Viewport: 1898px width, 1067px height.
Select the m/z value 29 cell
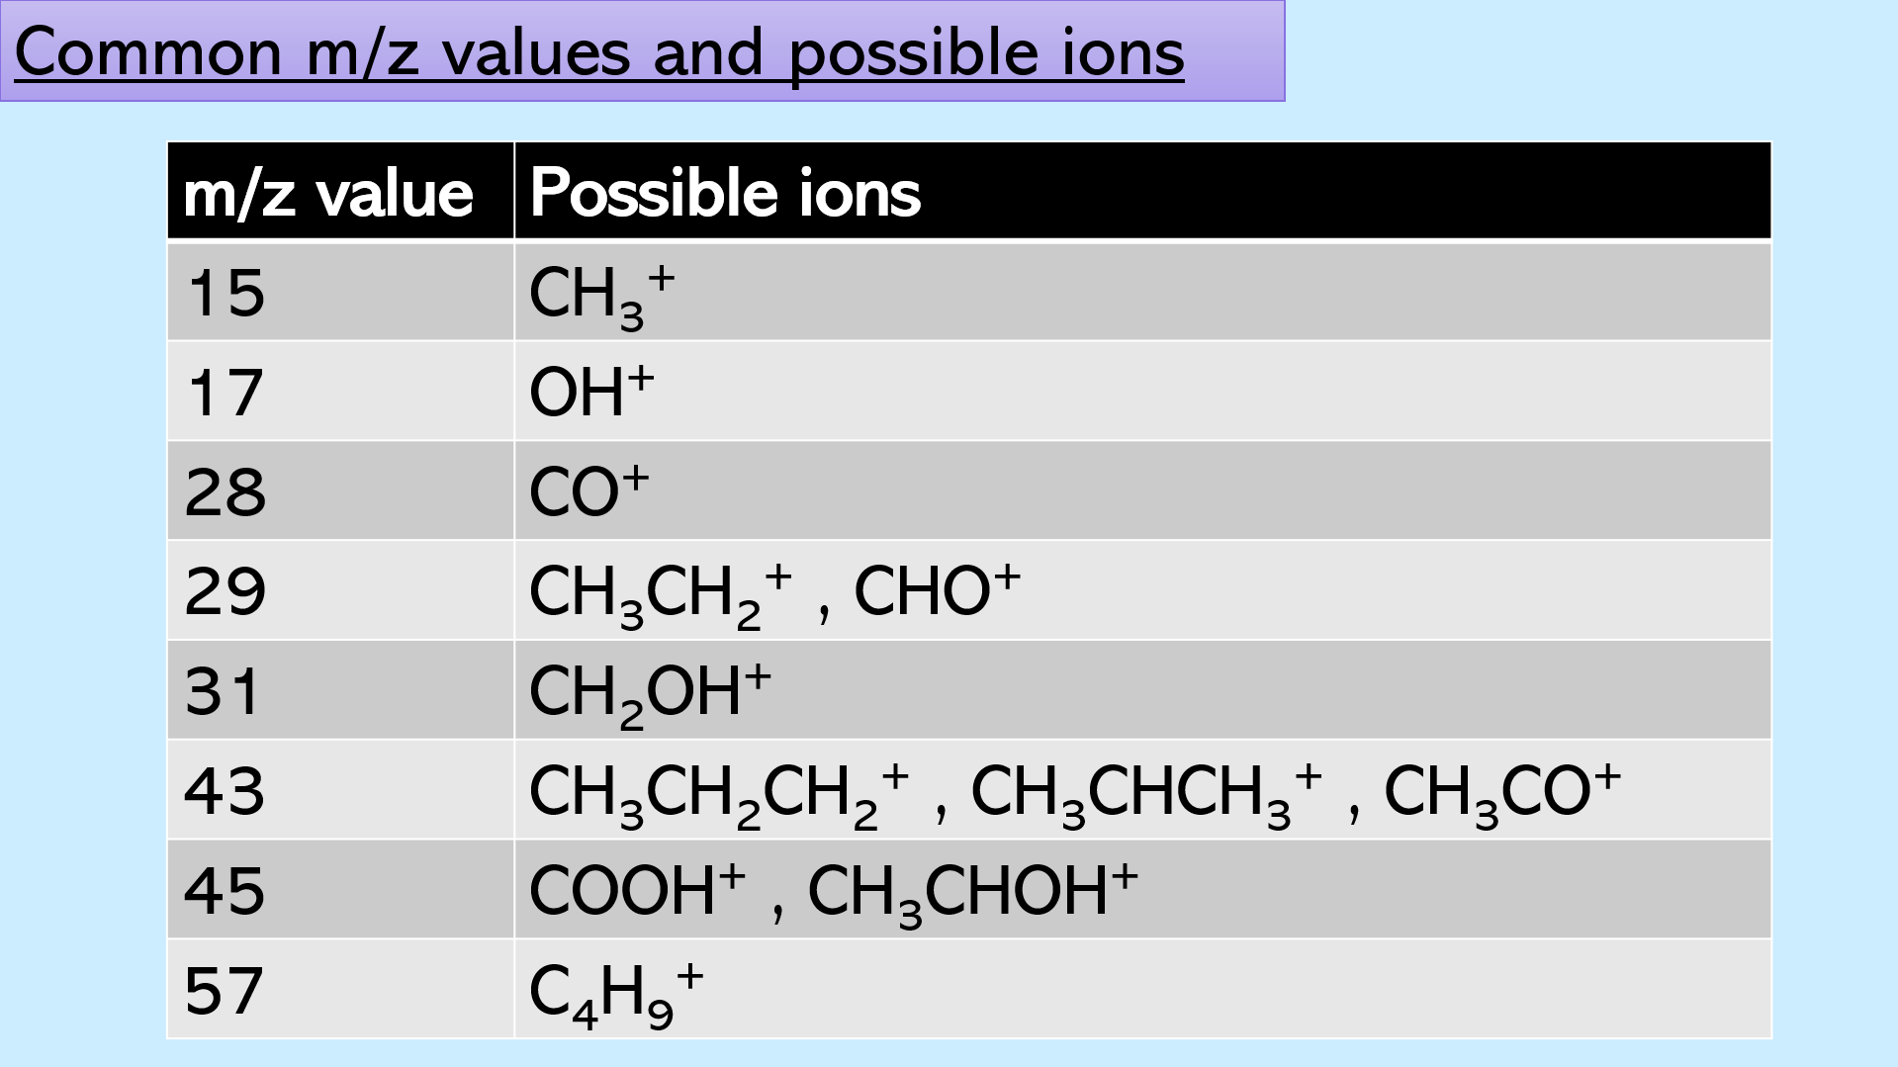(x=341, y=590)
